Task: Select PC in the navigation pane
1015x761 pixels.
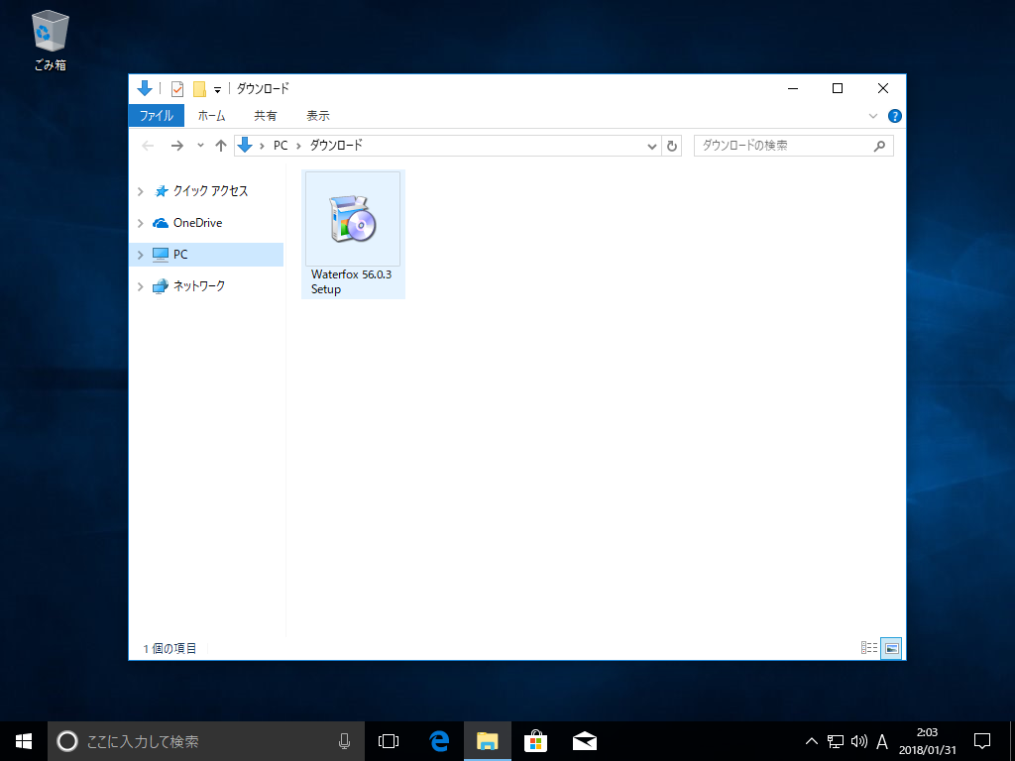Action: 180,255
